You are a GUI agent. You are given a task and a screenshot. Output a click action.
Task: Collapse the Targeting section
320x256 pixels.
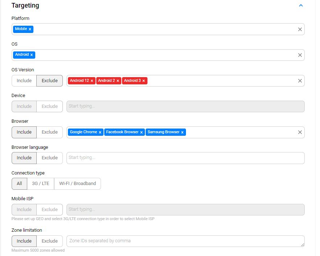click(301, 5)
